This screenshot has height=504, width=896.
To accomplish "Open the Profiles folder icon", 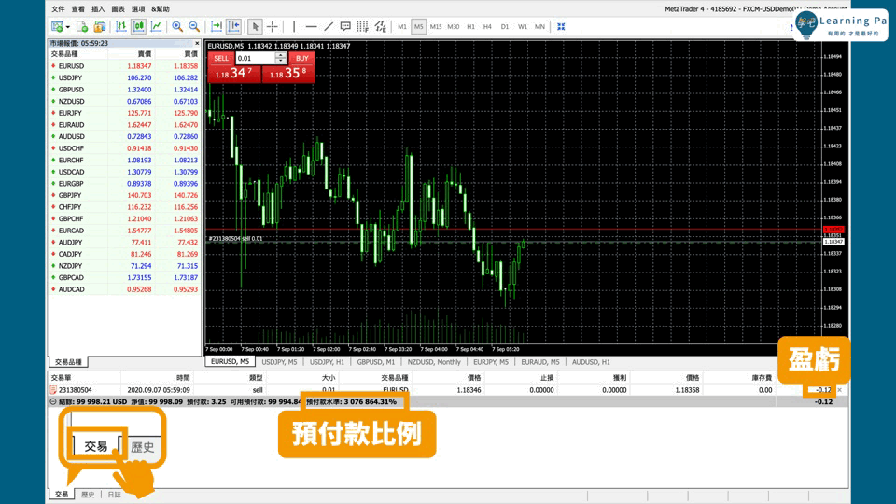I will [x=100, y=26].
